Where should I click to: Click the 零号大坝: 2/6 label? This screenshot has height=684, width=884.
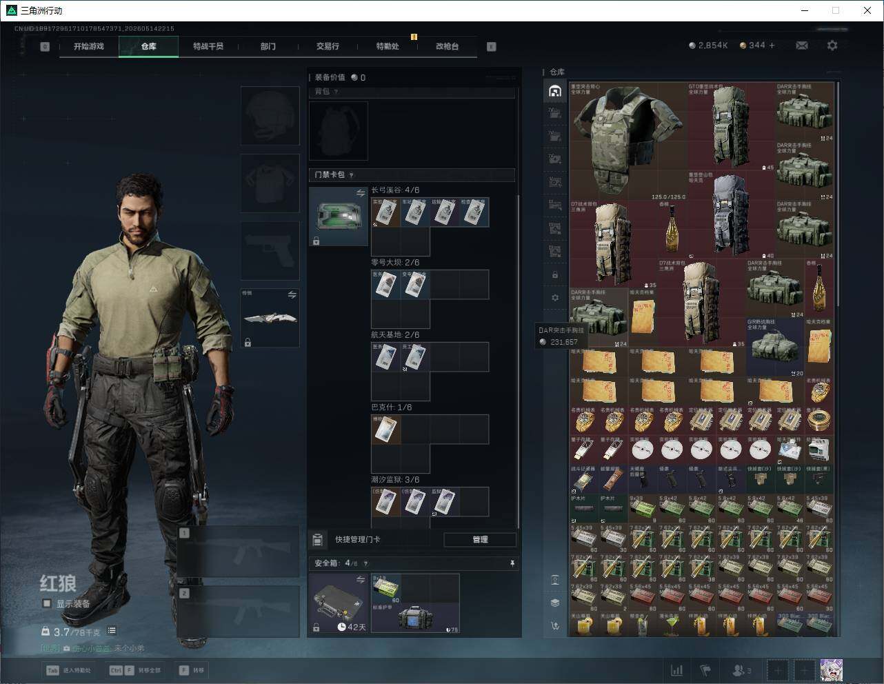395,262
